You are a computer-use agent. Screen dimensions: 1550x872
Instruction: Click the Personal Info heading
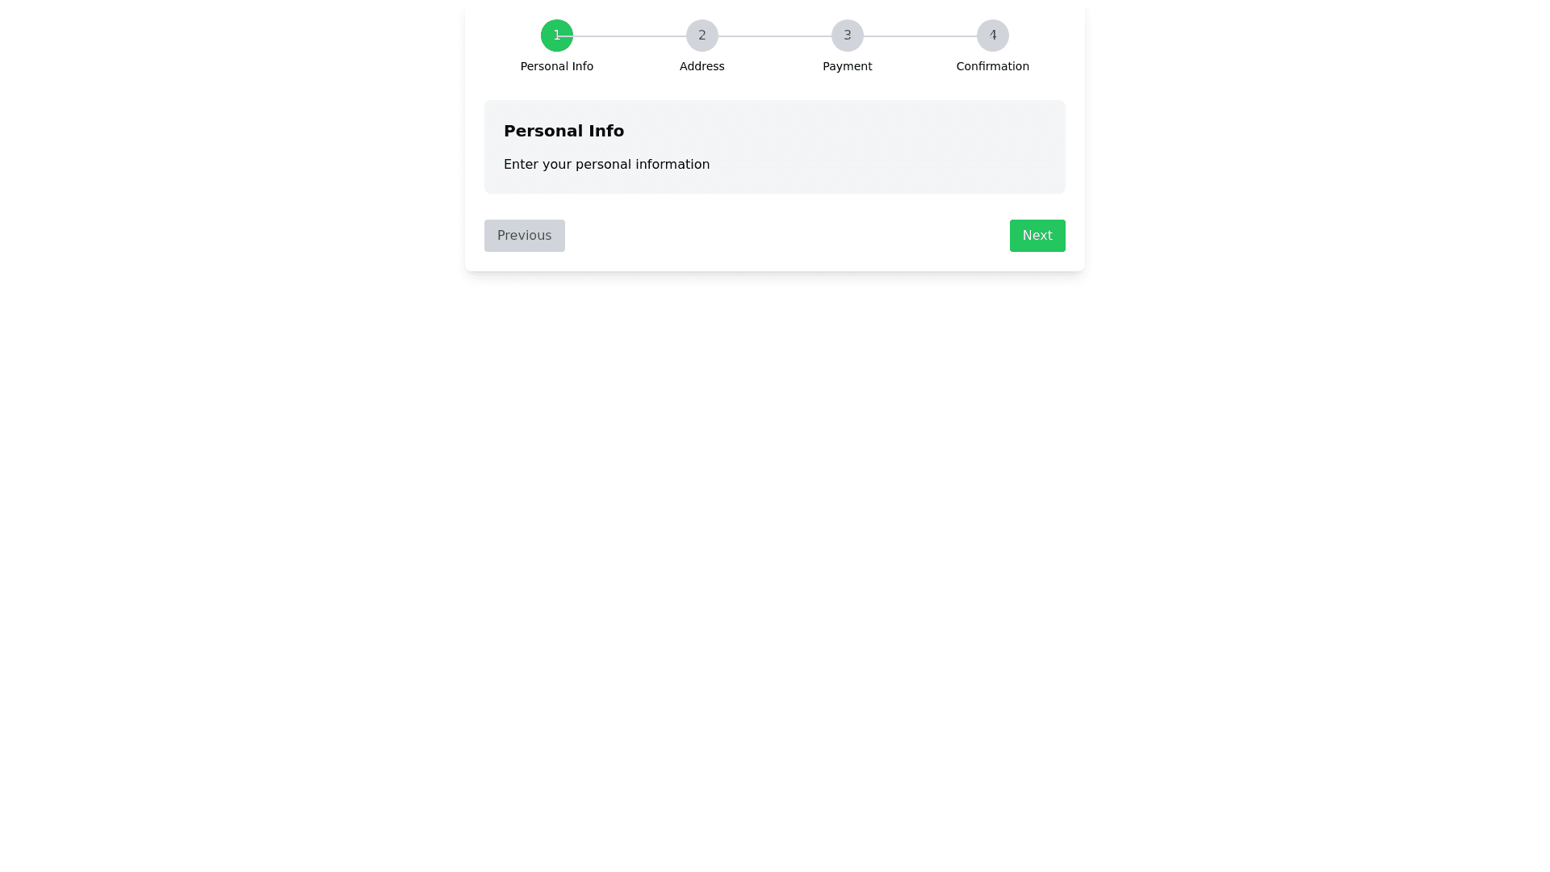pyautogui.click(x=563, y=131)
